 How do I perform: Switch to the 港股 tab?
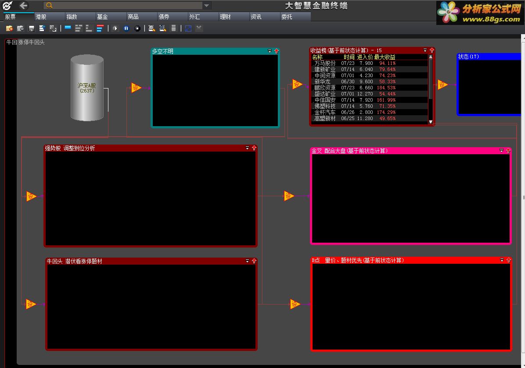click(49, 17)
